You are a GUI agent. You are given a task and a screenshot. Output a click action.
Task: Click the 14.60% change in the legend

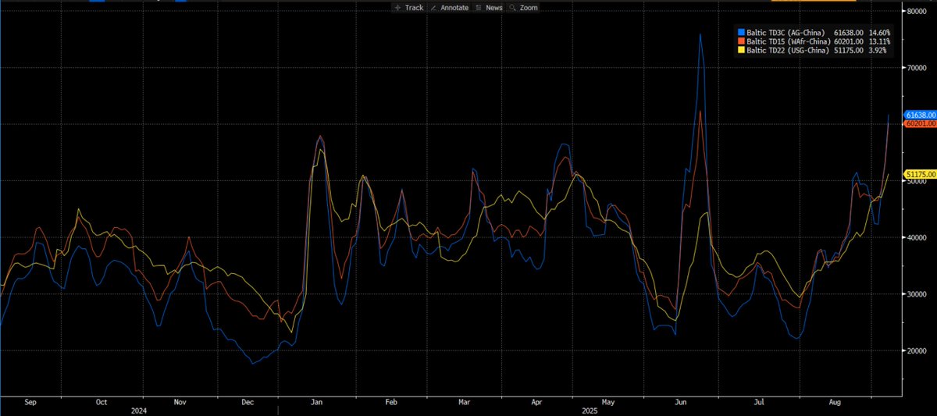coord(879,33)
